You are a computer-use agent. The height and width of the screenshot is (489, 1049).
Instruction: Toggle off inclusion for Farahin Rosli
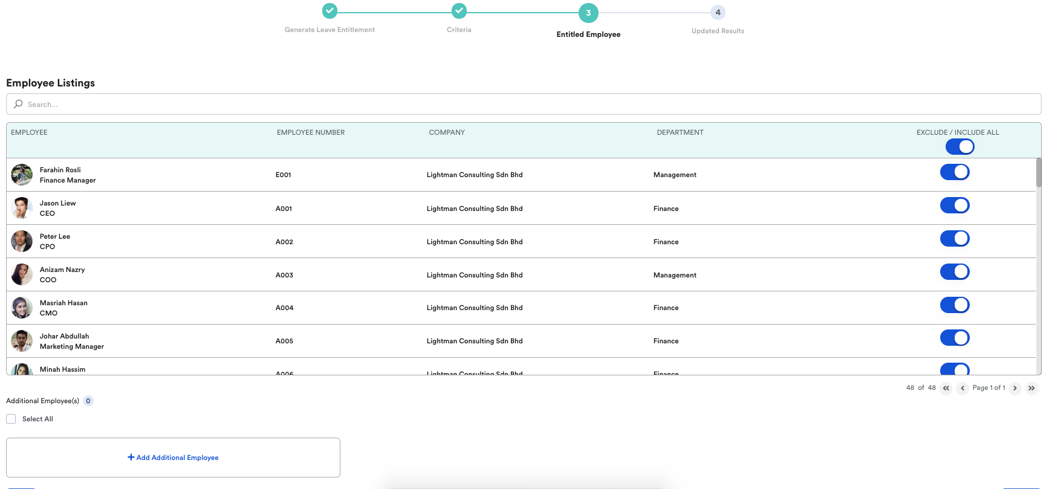click(955, 172)
